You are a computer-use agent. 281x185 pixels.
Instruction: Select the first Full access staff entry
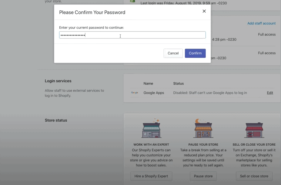click(267, 35)
